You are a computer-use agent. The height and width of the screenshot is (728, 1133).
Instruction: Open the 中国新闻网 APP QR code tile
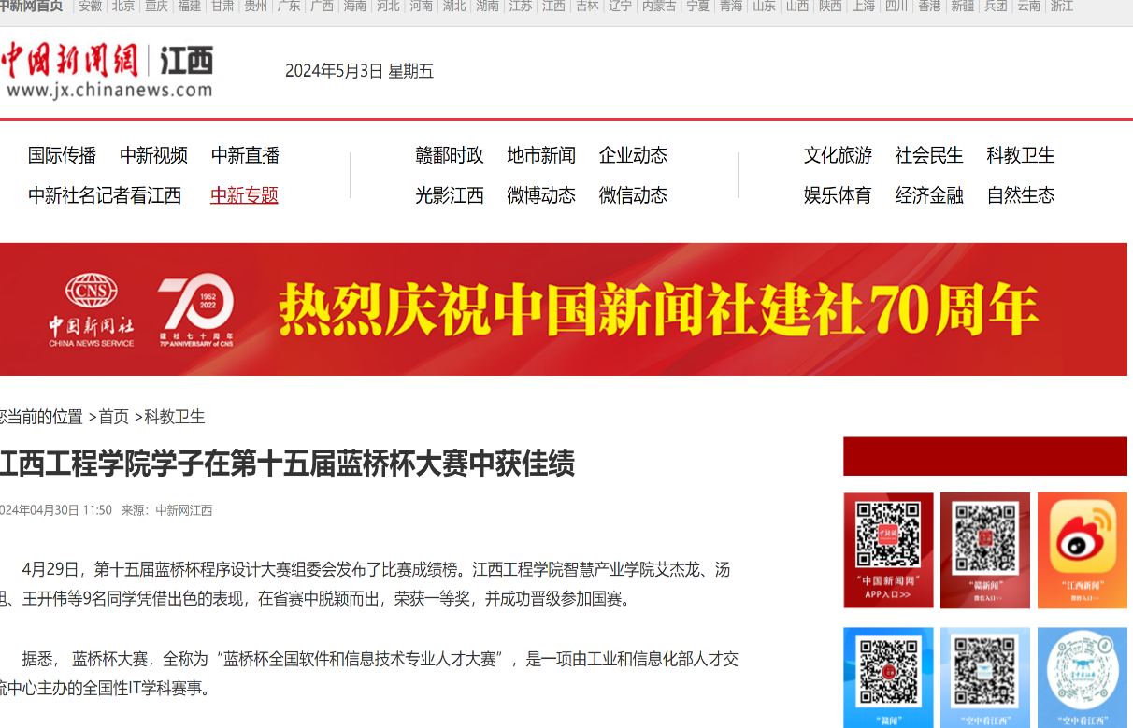tap(888, 550)
